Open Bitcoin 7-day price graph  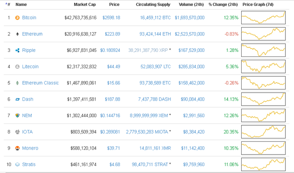click(x=263, y=17)
